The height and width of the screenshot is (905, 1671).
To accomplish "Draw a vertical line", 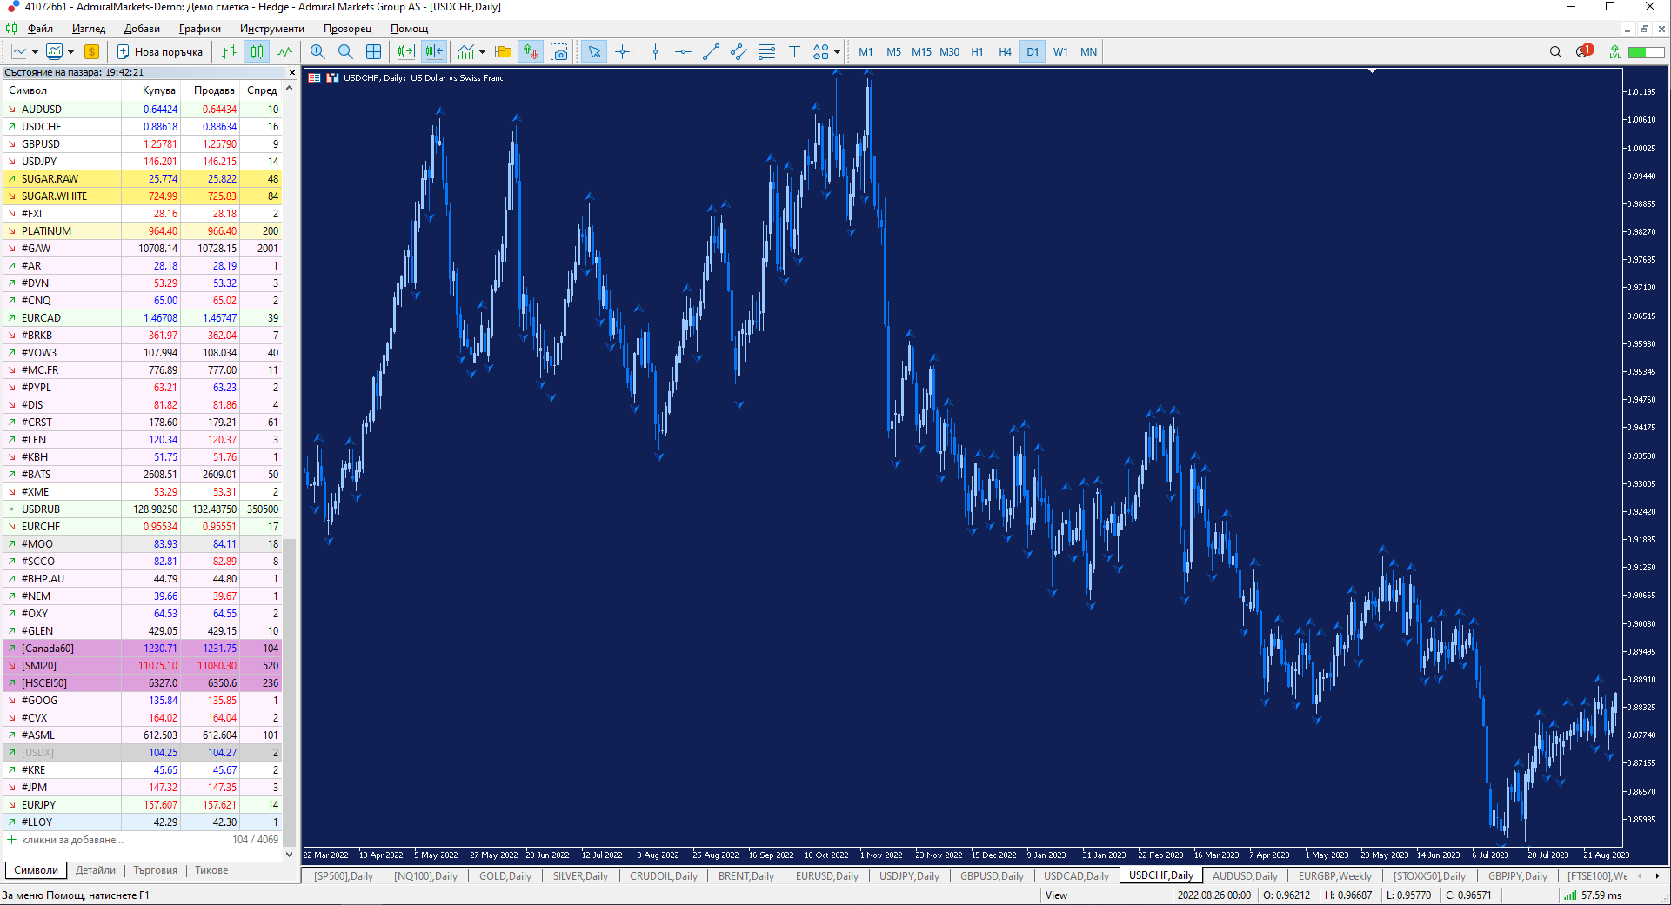I will pyautogui.click(x=655, y=52).
